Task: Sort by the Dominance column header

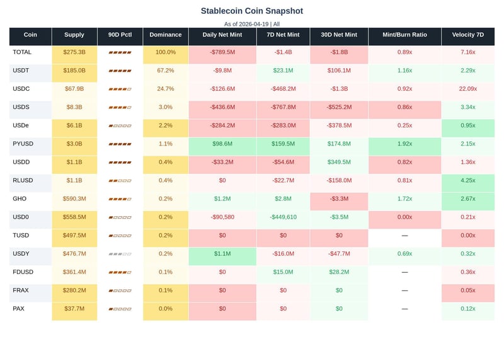Action: point(166,35)
